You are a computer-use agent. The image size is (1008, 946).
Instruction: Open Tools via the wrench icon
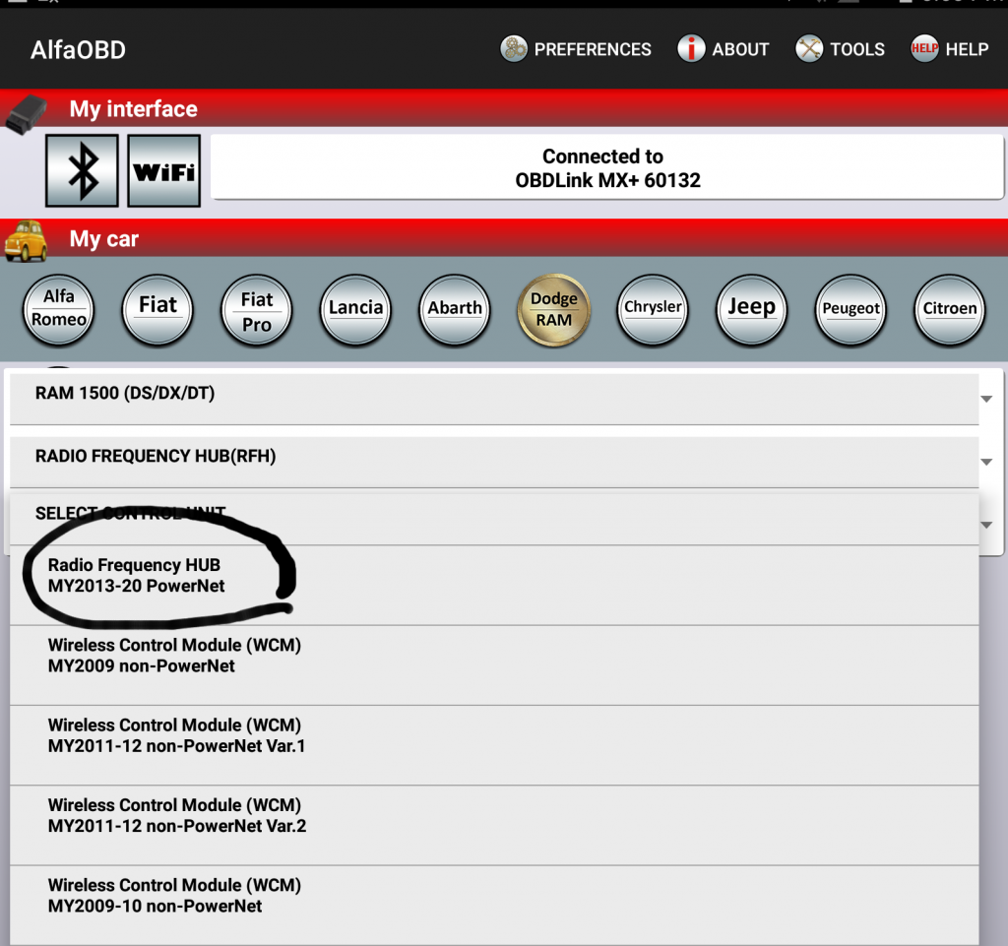809,49
